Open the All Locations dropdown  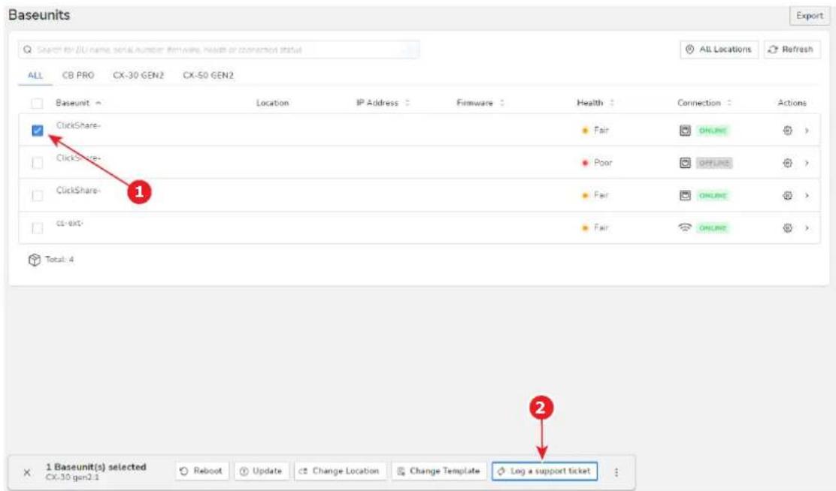coord(719,50)
